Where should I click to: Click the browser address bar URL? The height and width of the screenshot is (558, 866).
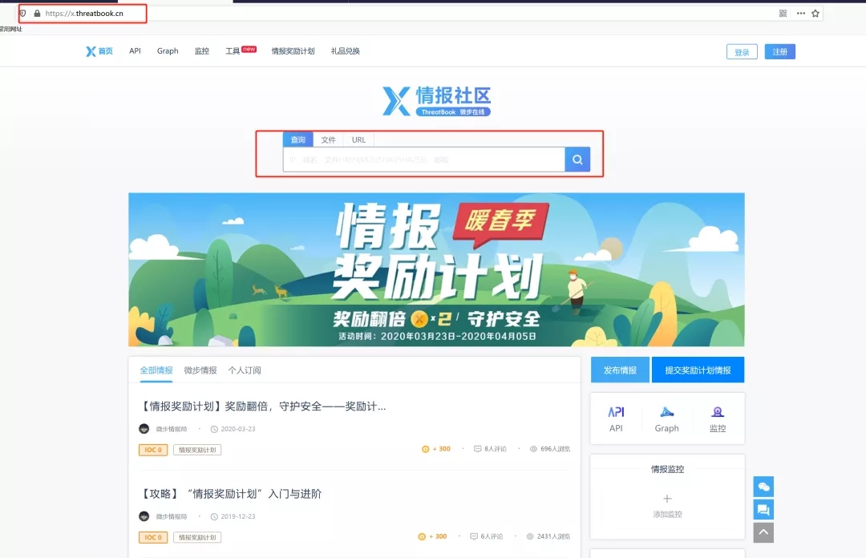[x=84, y=14]
